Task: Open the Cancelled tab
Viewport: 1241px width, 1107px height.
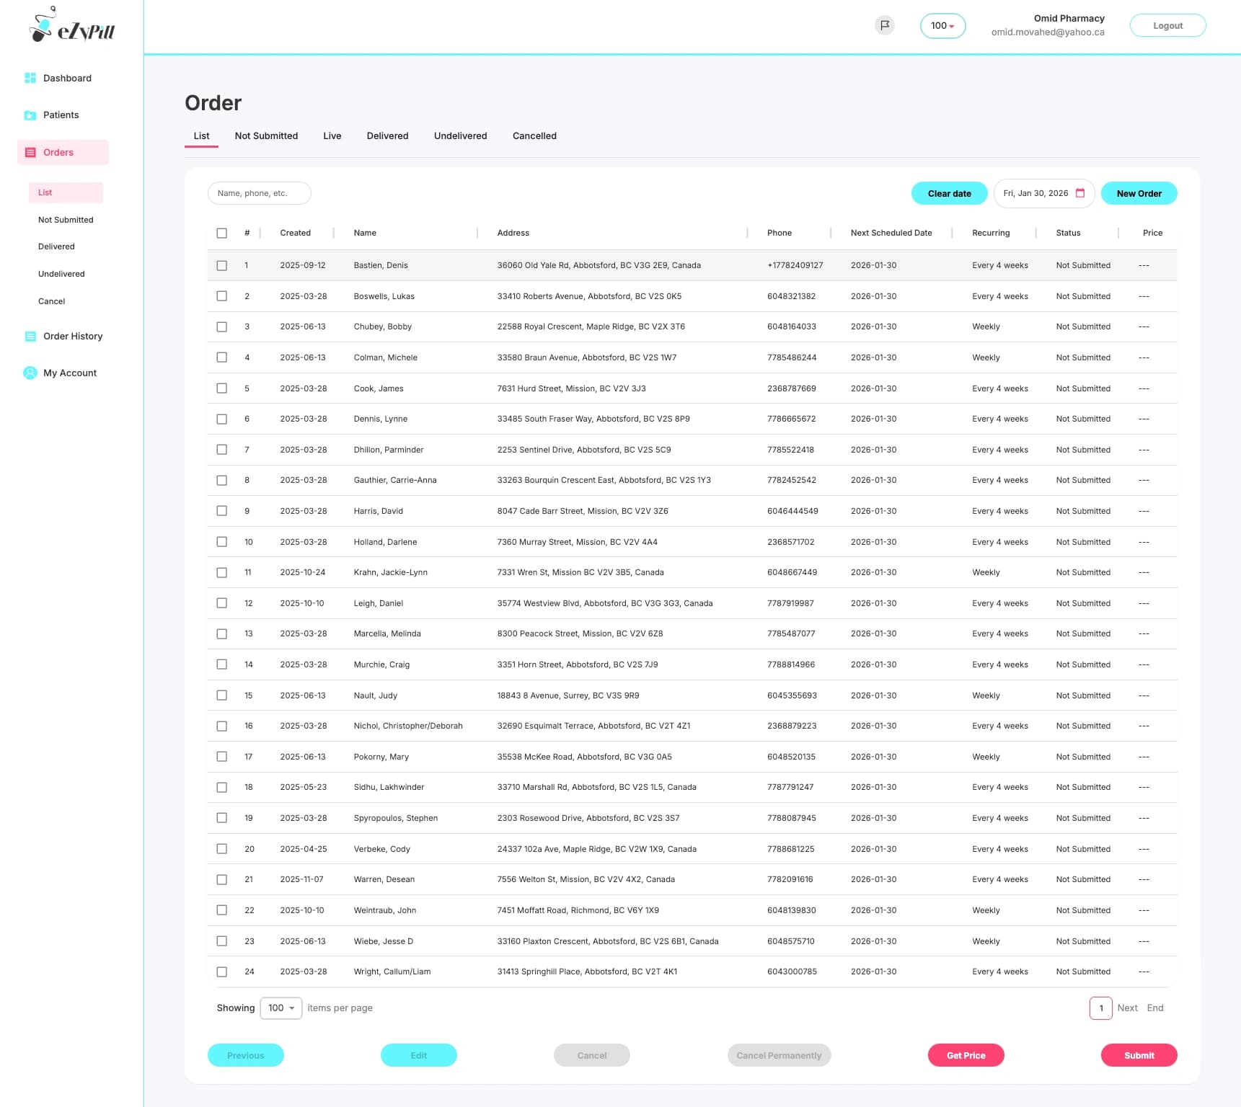Action: 534,135
